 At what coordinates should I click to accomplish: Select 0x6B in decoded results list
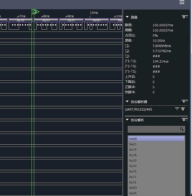156,139
